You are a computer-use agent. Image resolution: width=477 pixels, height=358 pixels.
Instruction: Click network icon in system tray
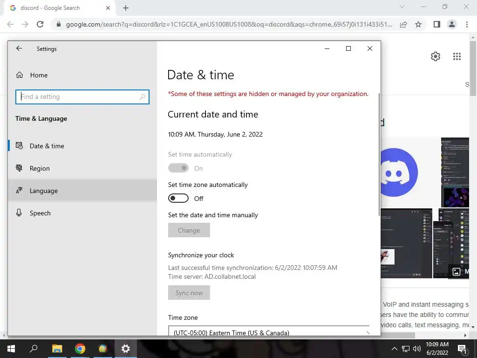(x=406, y=349)
